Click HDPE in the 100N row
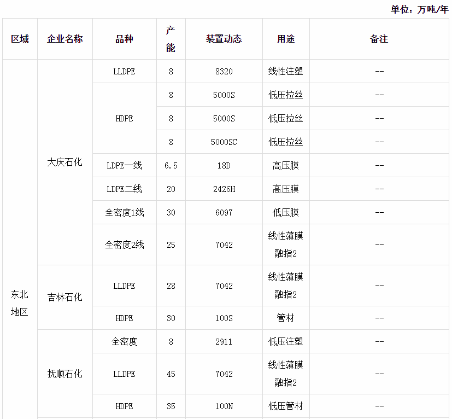 [x=124, y=406]
